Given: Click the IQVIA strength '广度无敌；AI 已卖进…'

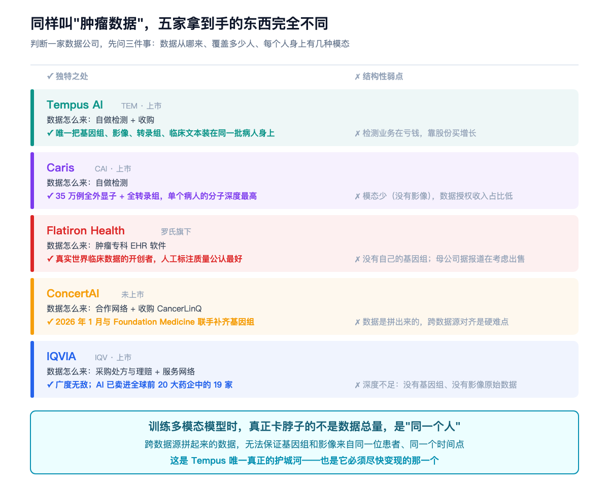Looking at the screenshot, I should point(140,385).
